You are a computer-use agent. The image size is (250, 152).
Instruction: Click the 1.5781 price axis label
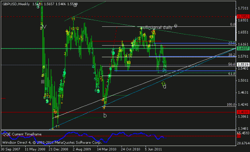[x=243, y=56]
